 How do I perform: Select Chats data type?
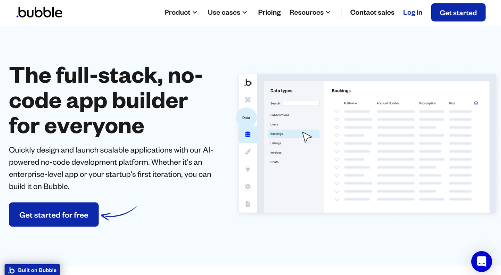274,162
